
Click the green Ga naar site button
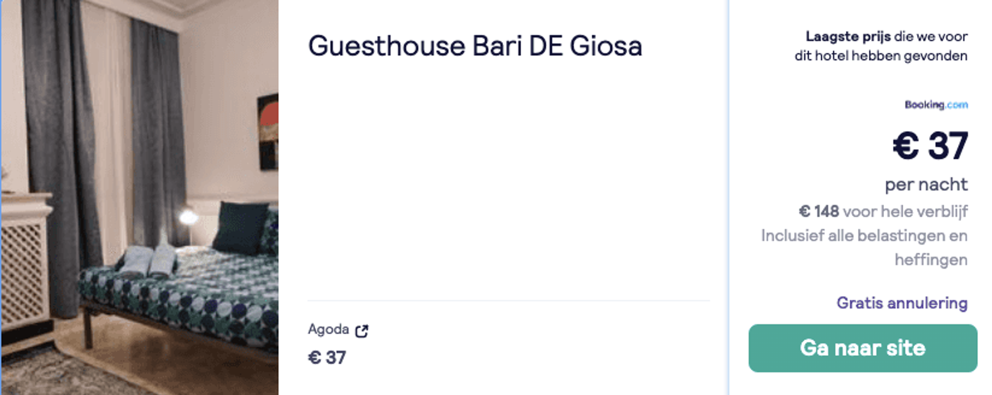pyautogui.click(x=863, y=348)
